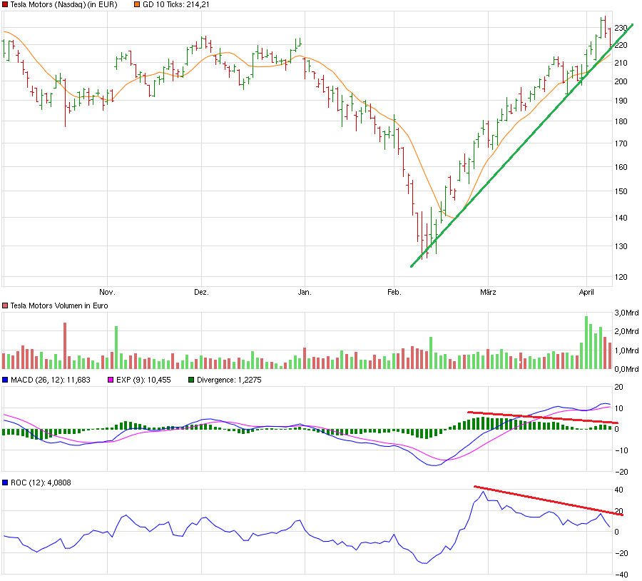Click the 'GD 10 Ticks: 214,21' label
The width and height of the screenshot is (642, 581).
[176, 5]
